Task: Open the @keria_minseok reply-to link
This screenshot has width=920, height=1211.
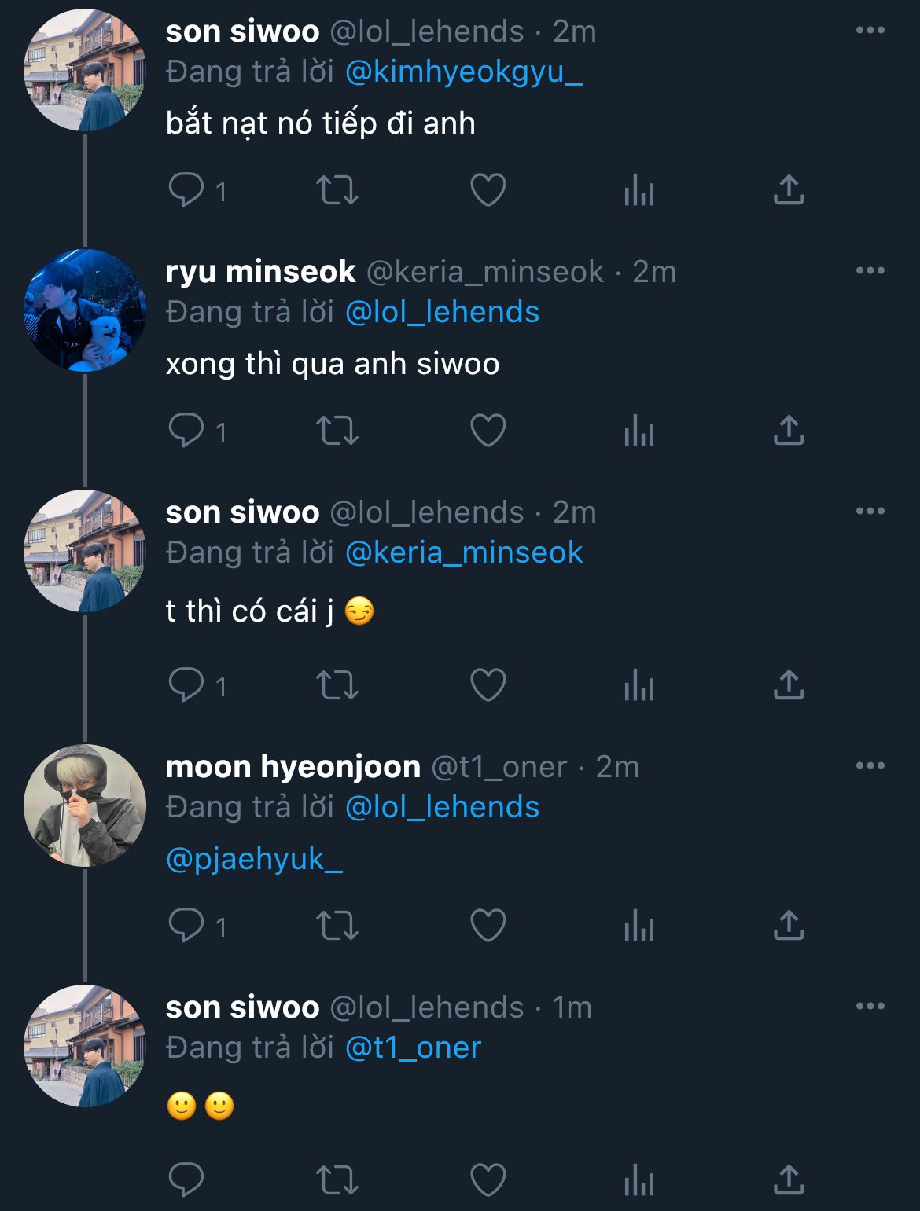Action: (464, 553)
